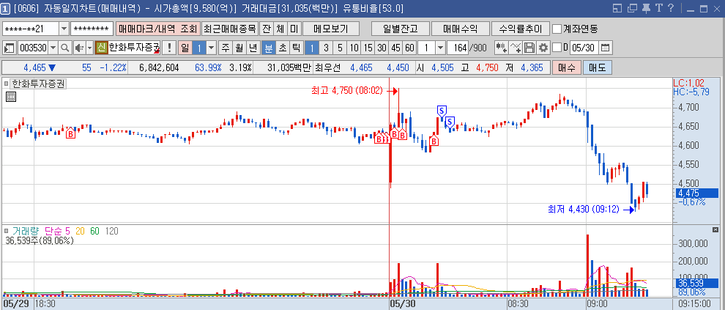Toggle the D date checkbox
The width and height of the screenshot is (725, 310).
(557, 47)
